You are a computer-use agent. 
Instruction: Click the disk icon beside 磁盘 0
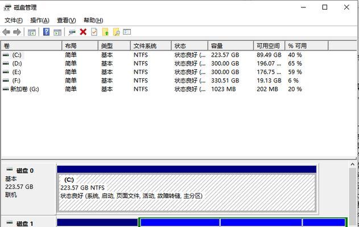click(10, 170)
